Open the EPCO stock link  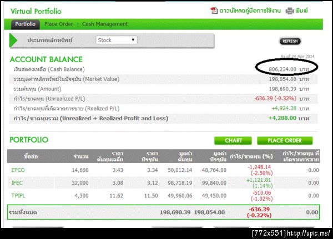click(x=18, y=170)
